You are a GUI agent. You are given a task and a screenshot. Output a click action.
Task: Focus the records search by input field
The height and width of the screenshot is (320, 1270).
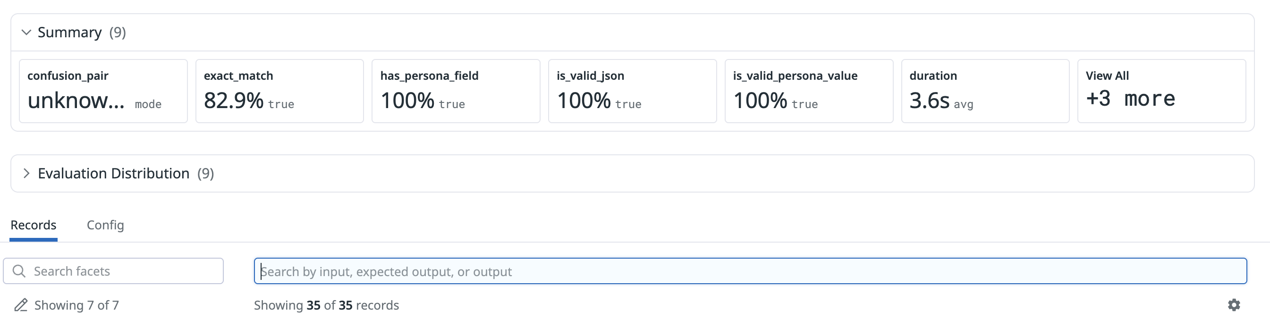click(749, 271)
